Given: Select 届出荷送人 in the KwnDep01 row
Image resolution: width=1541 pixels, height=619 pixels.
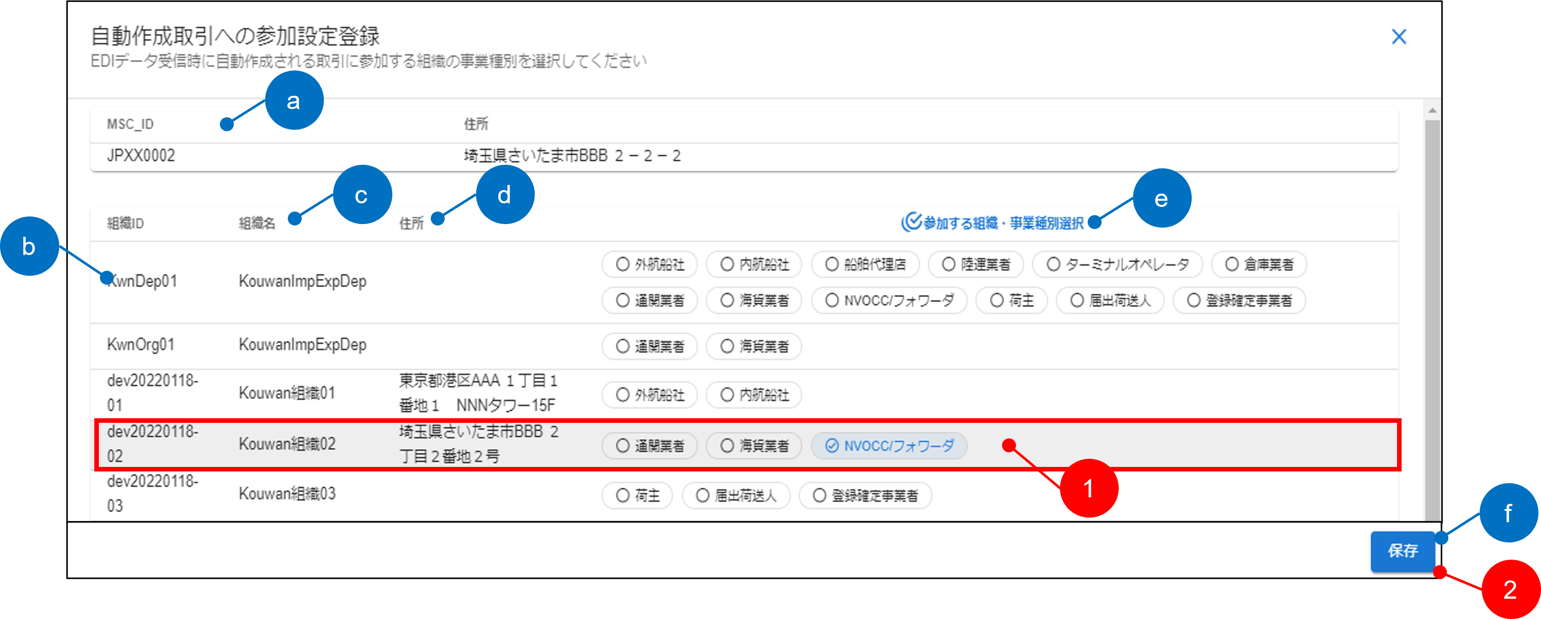Looking at the screenshot, I should [1110, 300].
